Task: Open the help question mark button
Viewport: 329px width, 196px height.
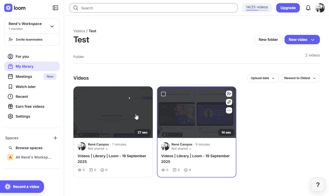Action: click(318, 185)
